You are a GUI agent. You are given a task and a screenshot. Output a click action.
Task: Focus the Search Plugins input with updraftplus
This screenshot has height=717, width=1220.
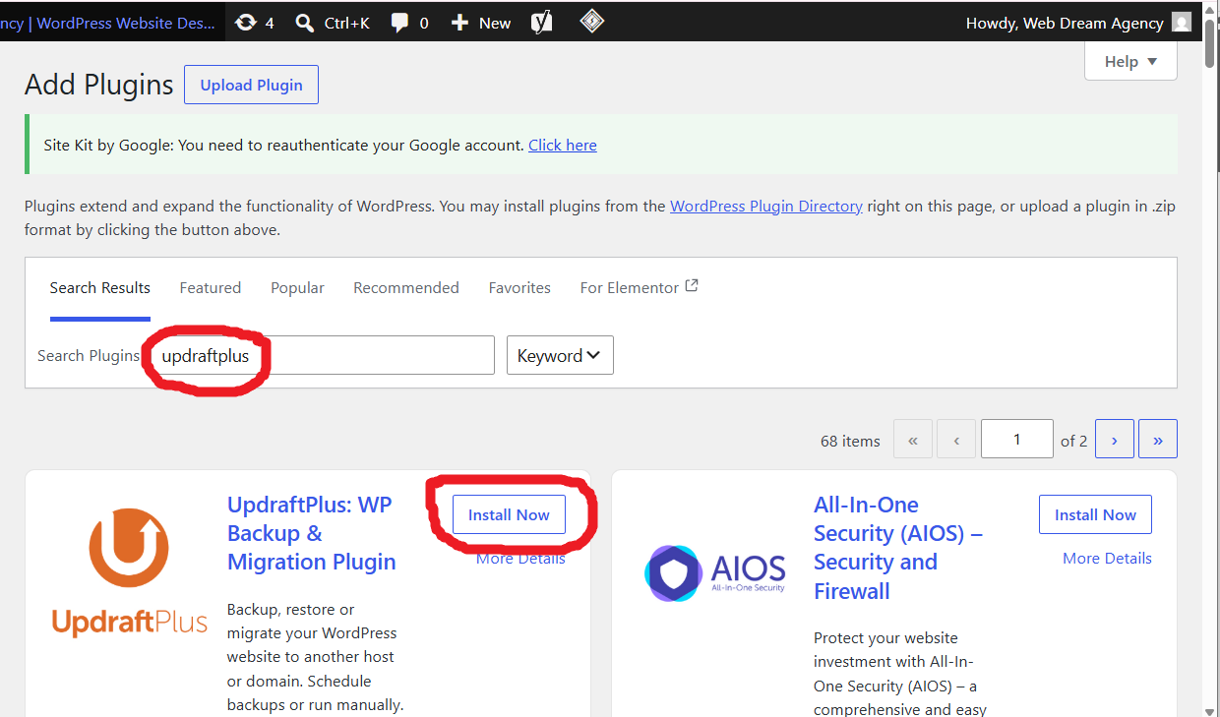(321, 355)
